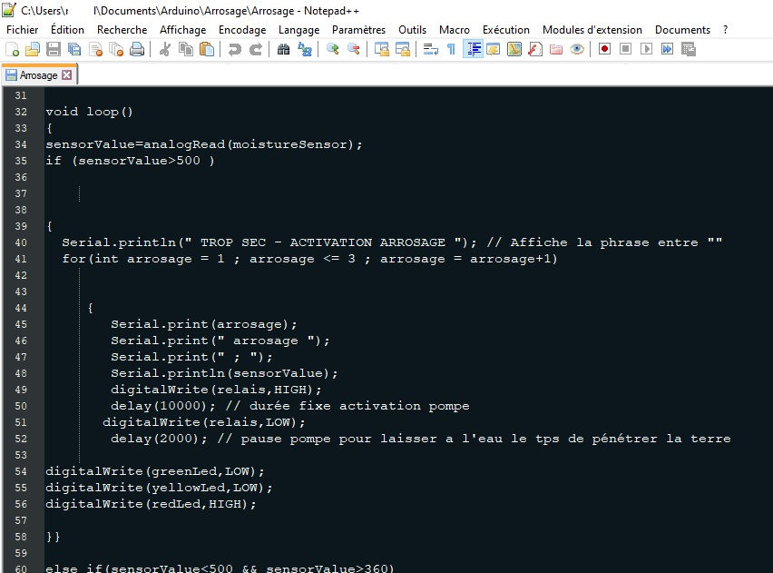Click the 'digitalWrite(greenLed,LOW);' line

tap(155, 471)
